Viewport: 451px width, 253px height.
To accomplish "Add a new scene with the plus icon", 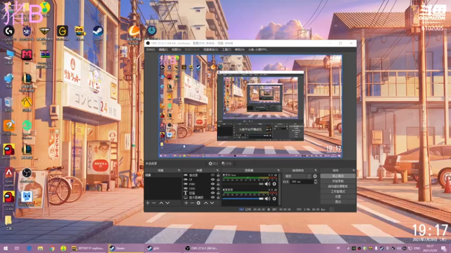I will 148,203.
